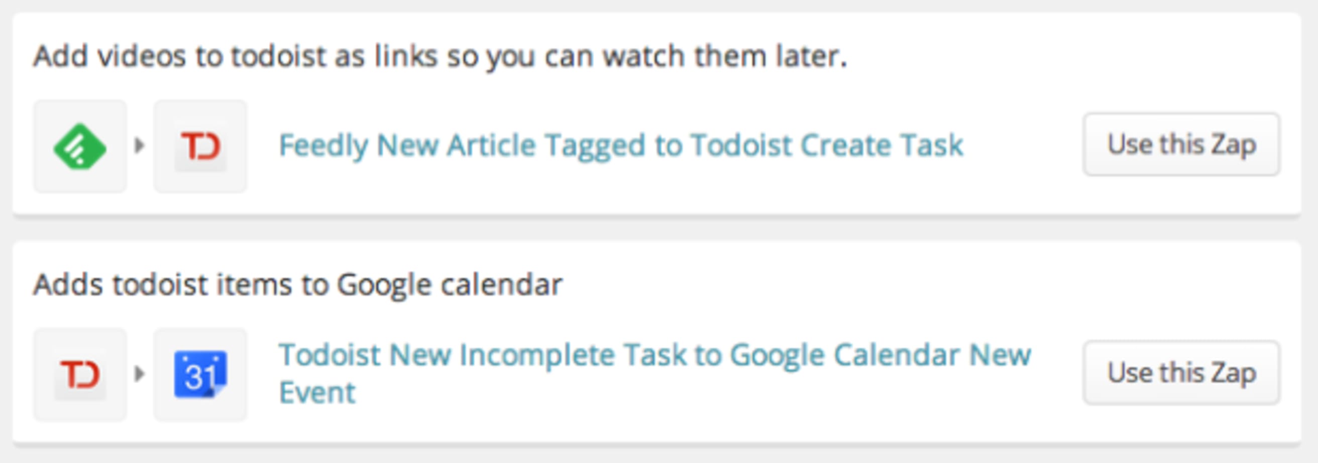Click the green Feedly logo tile
1318x463 pixels.
point(82,146)
